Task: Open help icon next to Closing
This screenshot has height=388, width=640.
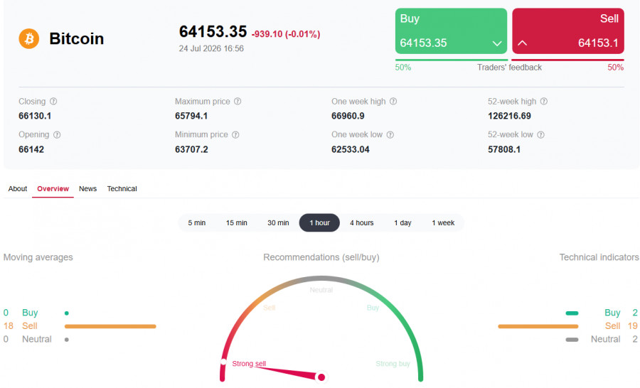Action: pyautogui.click(x=53, y=101)
